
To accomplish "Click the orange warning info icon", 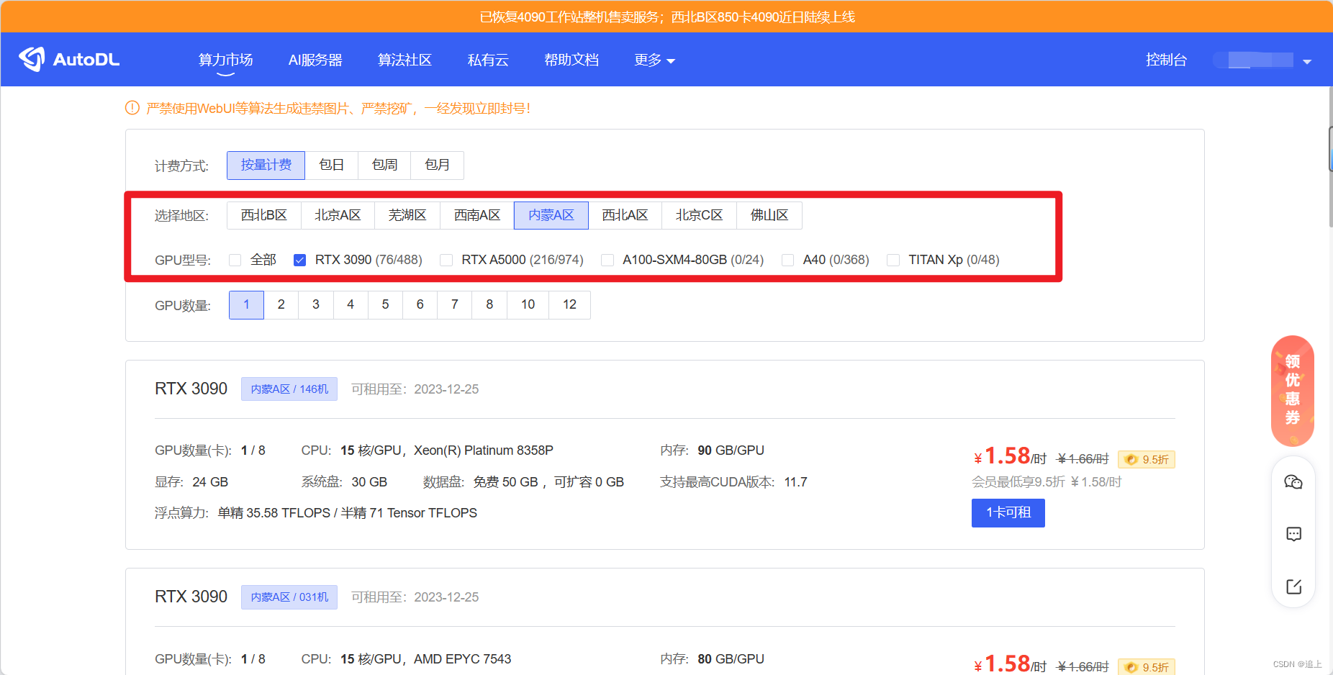I will (132, 108).
